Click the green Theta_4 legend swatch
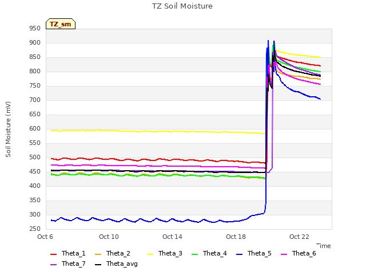The width and height of the screenshot is (366, 275). [x=194, y=254]
